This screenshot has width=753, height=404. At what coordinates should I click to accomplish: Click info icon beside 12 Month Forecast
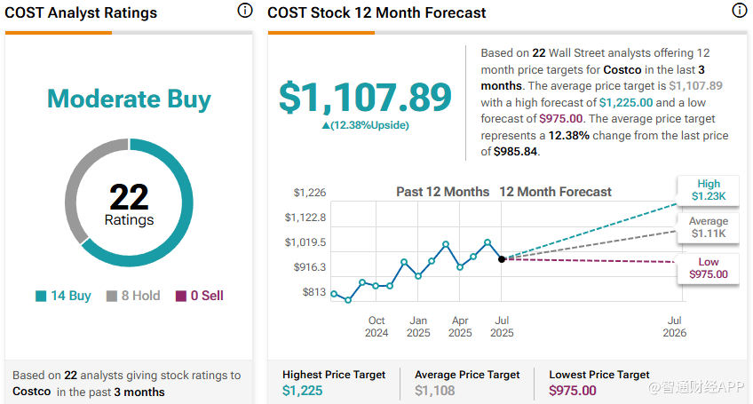[739, 12]
